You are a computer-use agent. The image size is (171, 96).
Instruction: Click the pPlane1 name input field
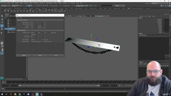pos(105,6)
